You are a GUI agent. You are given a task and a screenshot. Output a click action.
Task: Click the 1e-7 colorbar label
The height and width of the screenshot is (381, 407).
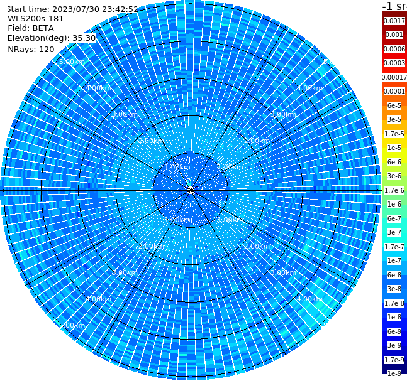coord(394,260)
